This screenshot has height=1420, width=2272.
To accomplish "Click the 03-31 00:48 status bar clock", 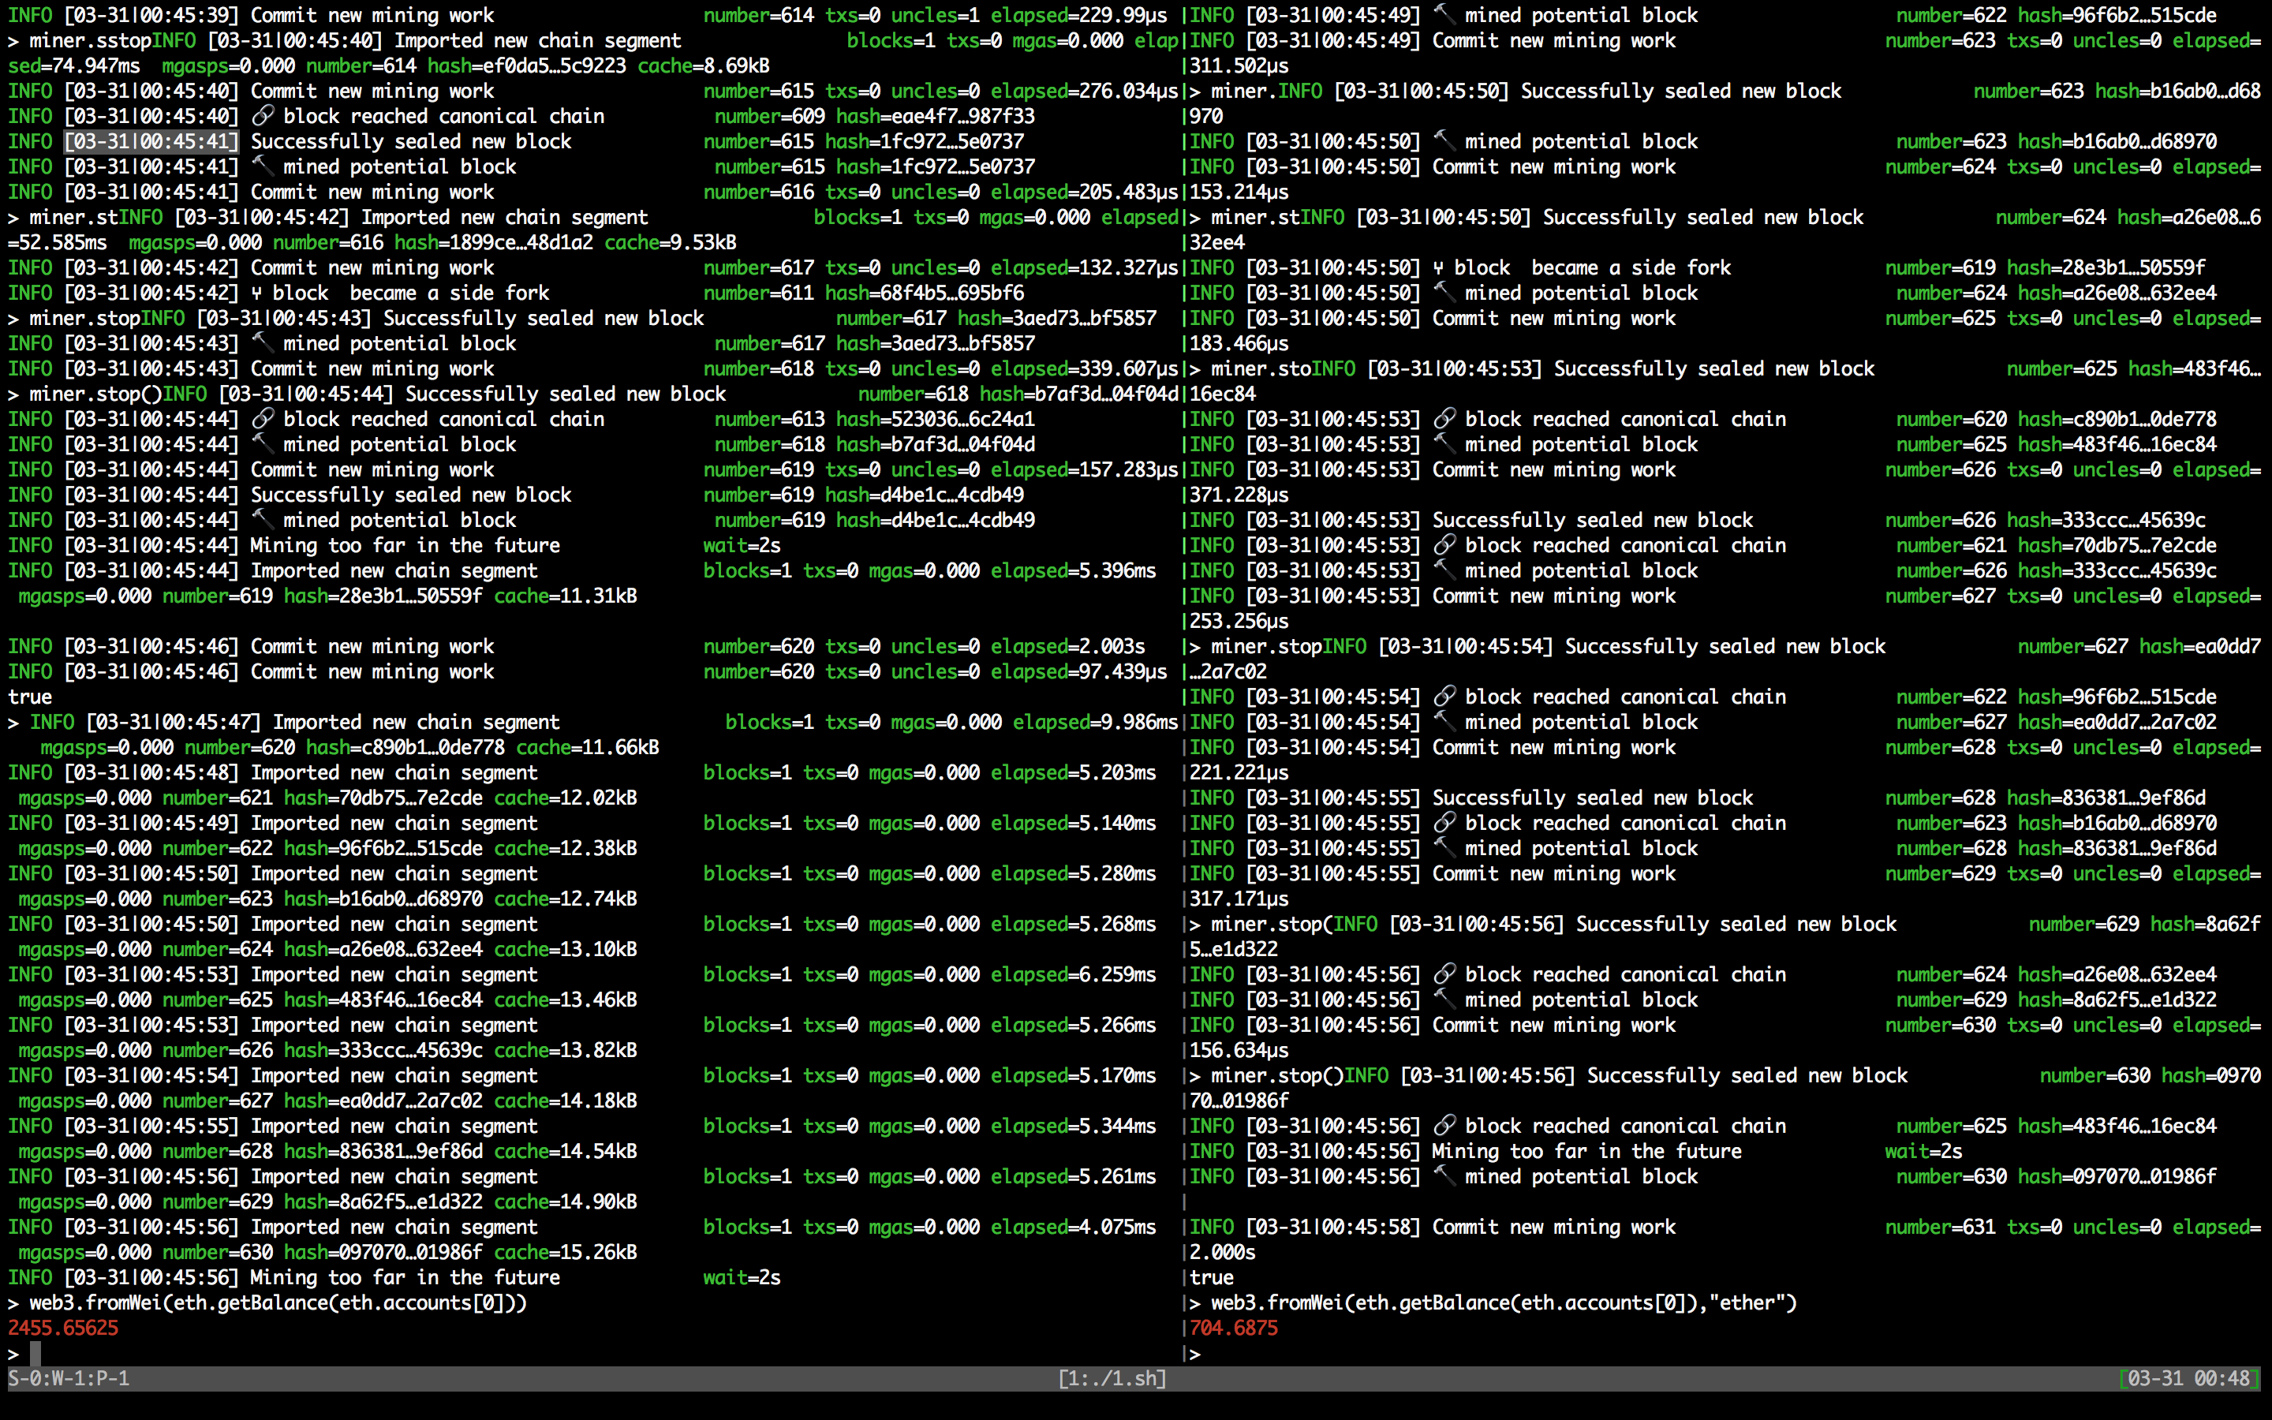I will click(2188, 1377).
